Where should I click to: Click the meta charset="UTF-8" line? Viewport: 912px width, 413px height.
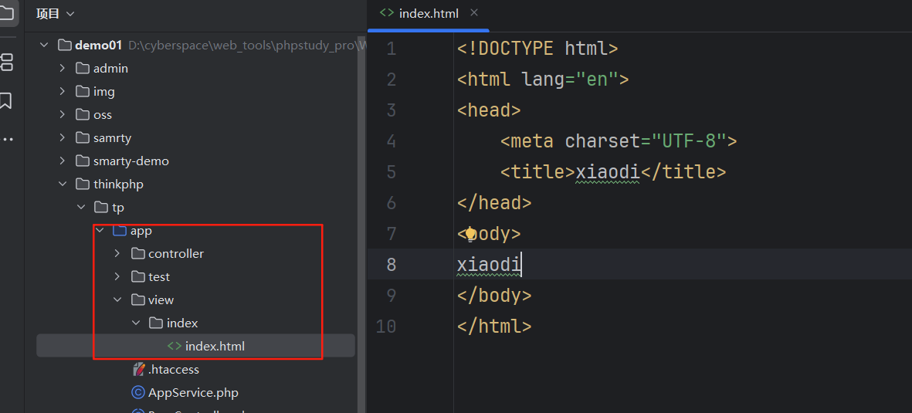coord(619,141)
